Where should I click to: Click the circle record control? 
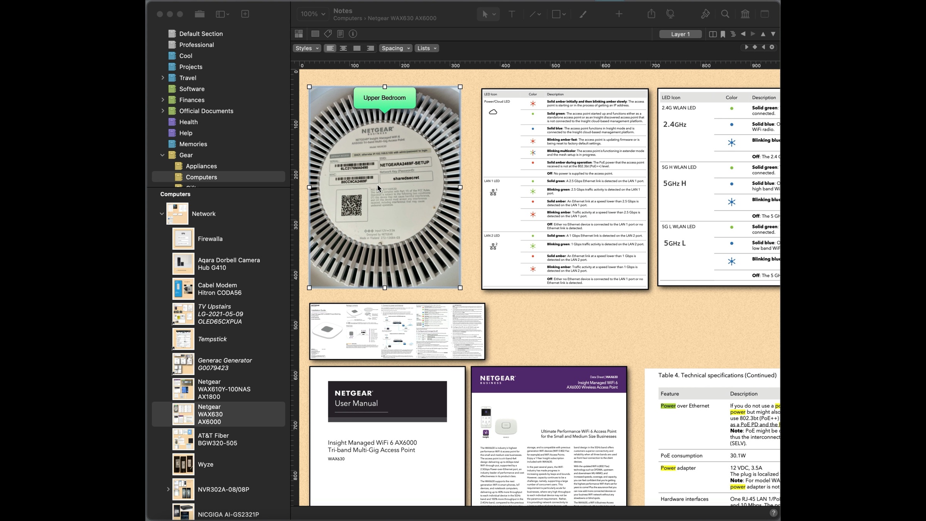(772, 47)
